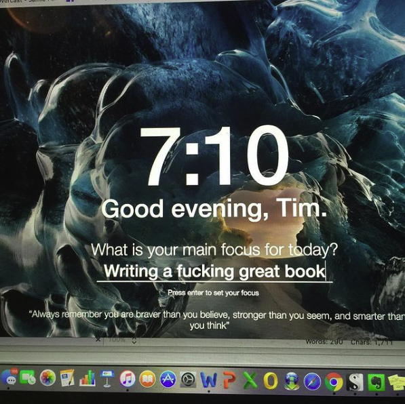The image size is (405, 404).
Task: Open Pages from the Dock
Action: tap(67, 378)
